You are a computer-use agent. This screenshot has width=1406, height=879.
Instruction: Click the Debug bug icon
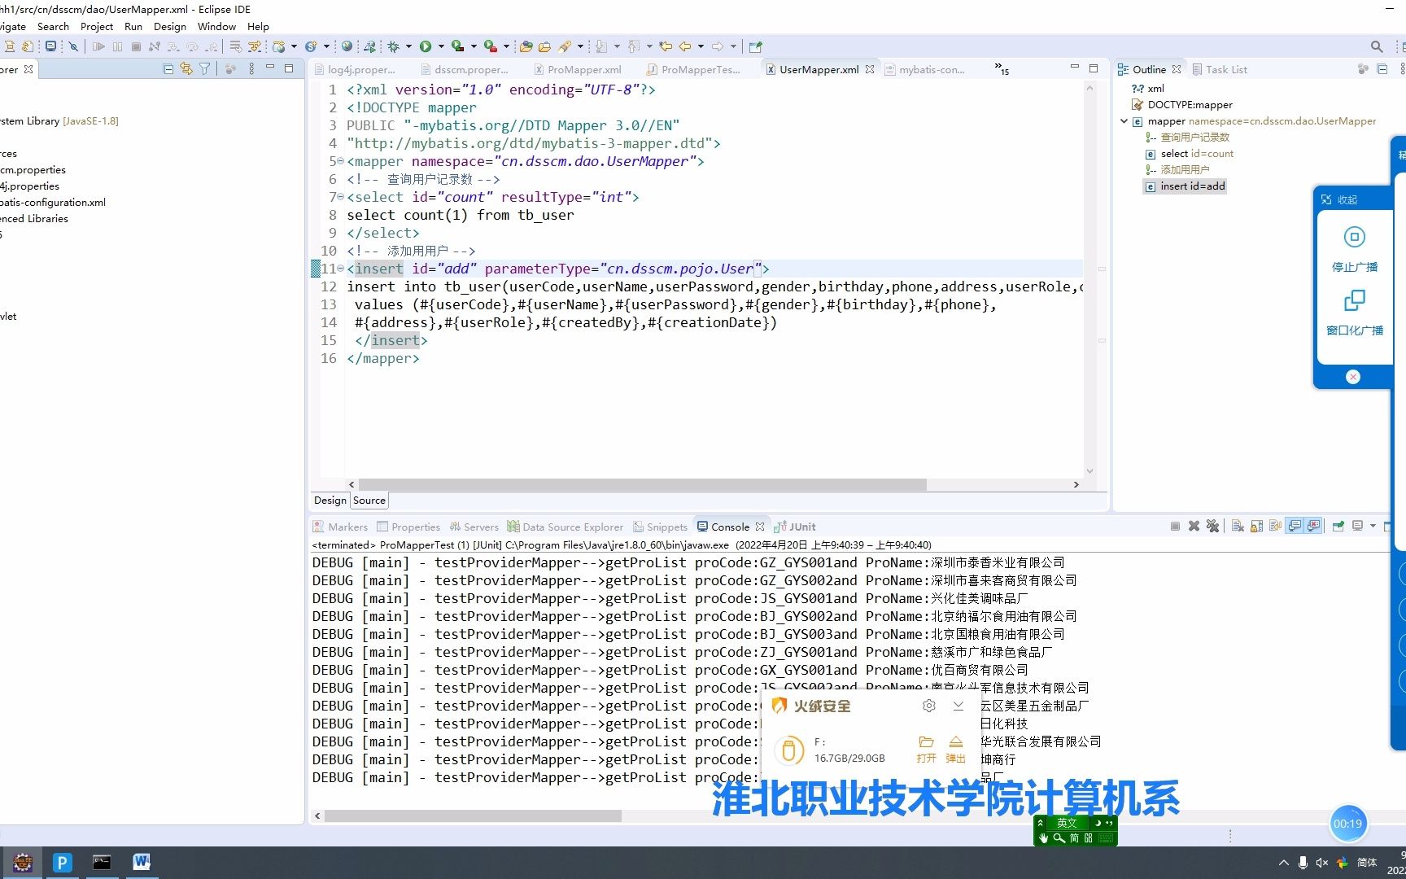tap(393, 46)
